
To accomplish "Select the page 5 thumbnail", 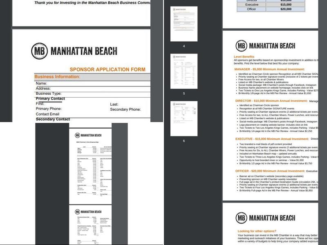I will click(x=184, y=71).
